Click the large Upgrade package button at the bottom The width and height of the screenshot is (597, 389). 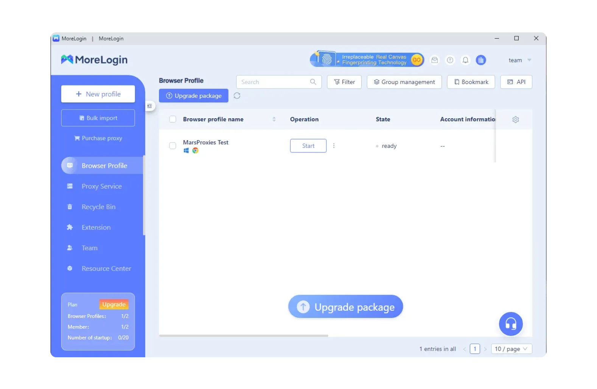[x=345, y=307]
